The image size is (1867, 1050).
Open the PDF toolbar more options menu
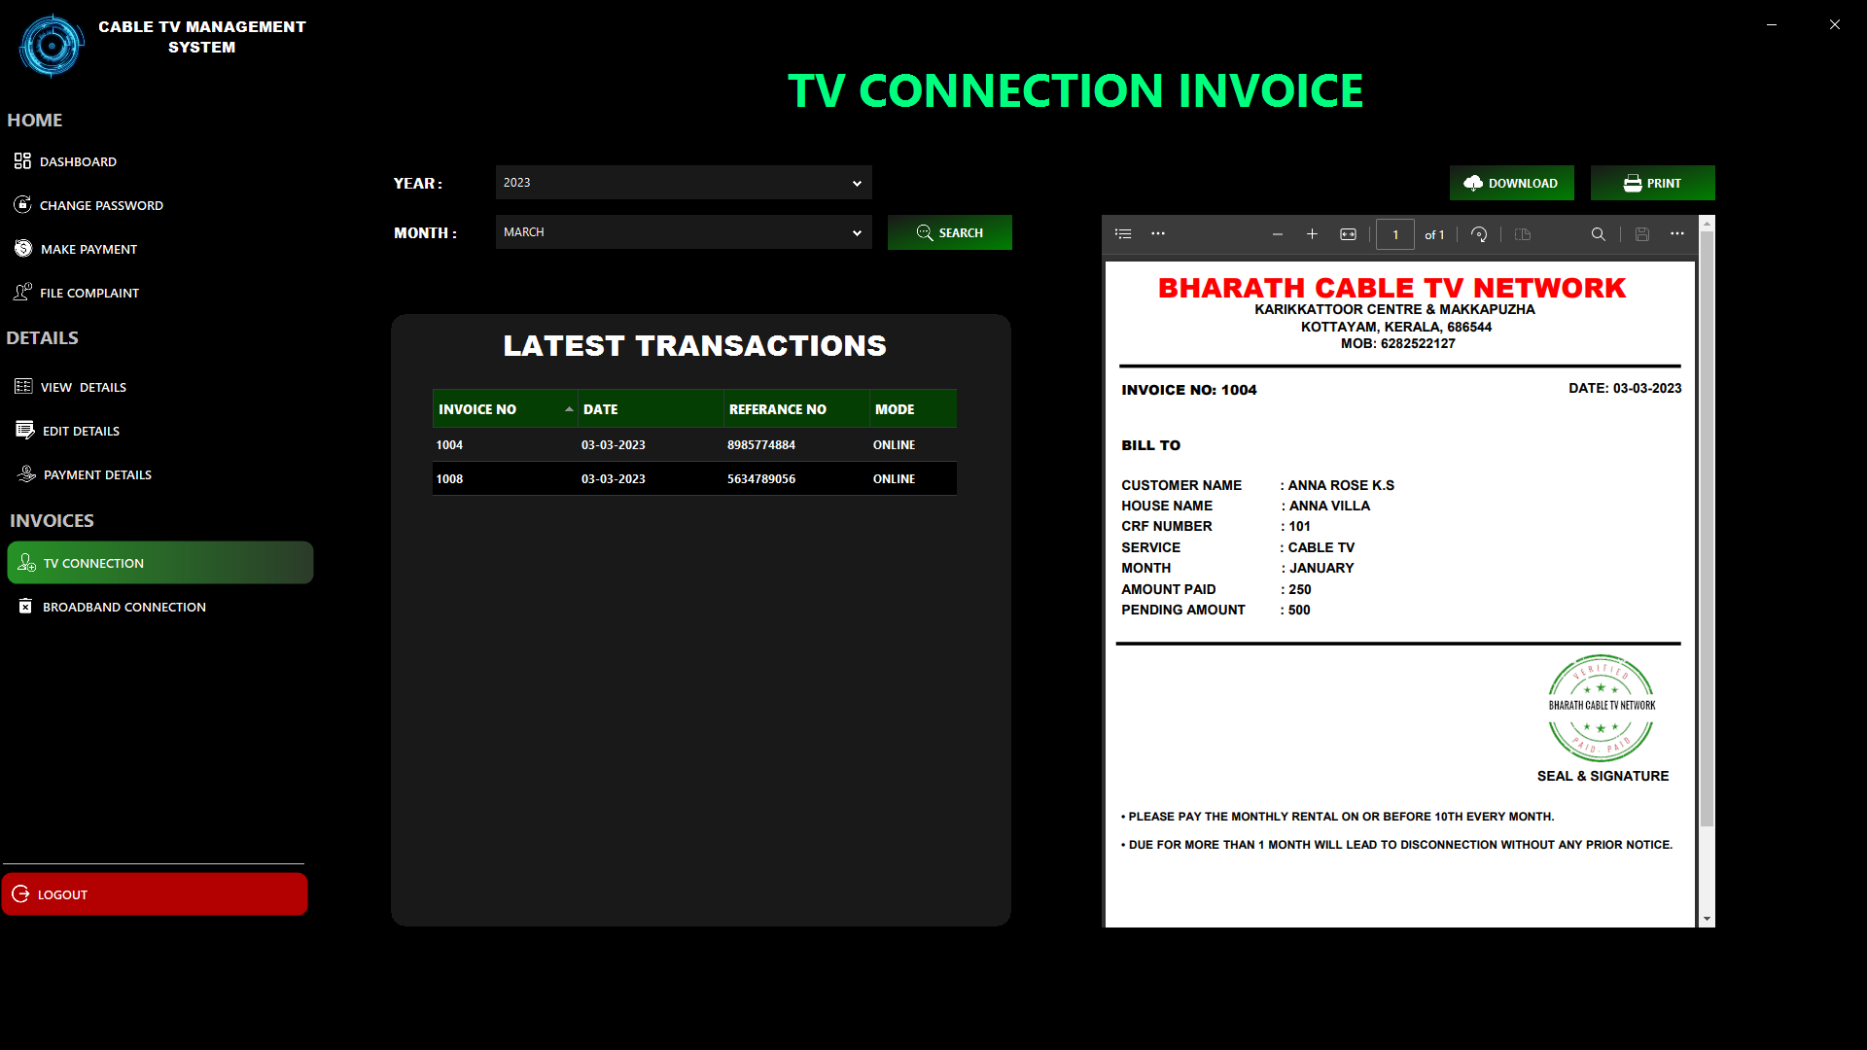pyautogui.click(x=1677, y=234)
